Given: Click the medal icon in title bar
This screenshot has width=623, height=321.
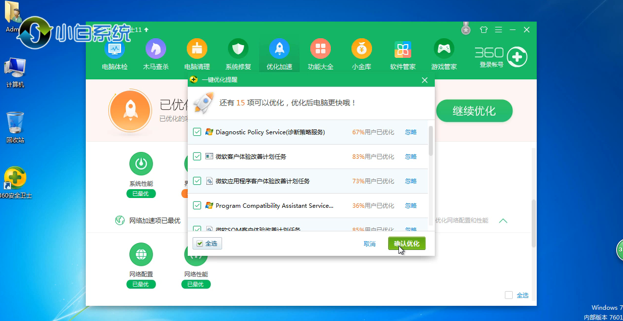Looking at the screenshot, I should [x=466, y=29].
